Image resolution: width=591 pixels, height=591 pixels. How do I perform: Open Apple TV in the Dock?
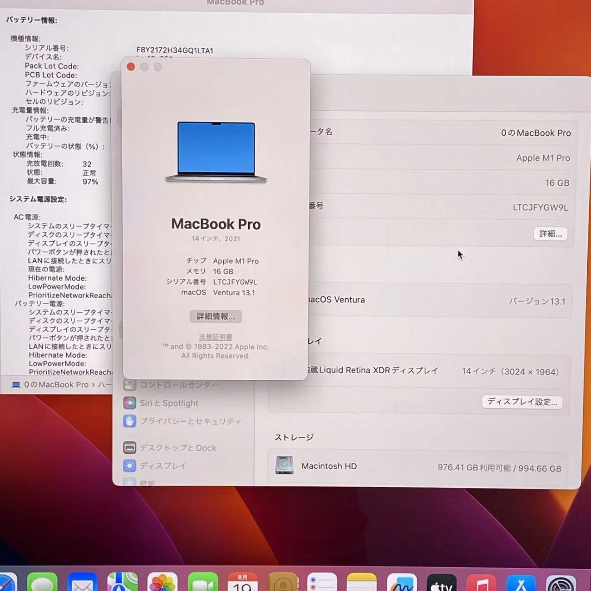(x=441, y=582)
